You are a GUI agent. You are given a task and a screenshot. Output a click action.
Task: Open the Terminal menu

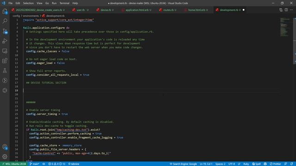pyautogui.click(x=64, y=3)
